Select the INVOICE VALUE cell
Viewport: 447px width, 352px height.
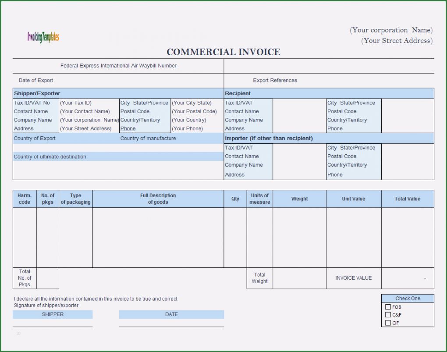[353, 278]
